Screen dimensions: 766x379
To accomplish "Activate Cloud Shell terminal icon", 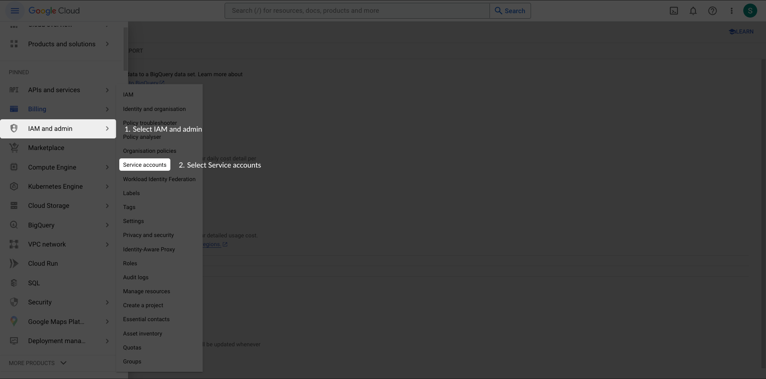I will pos(674,11).
